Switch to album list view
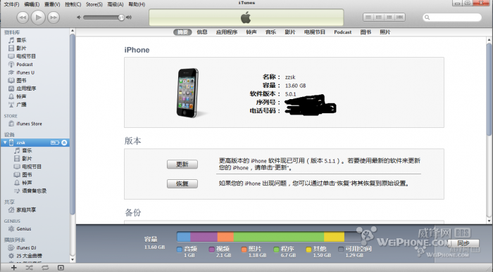 coord(379,18)
